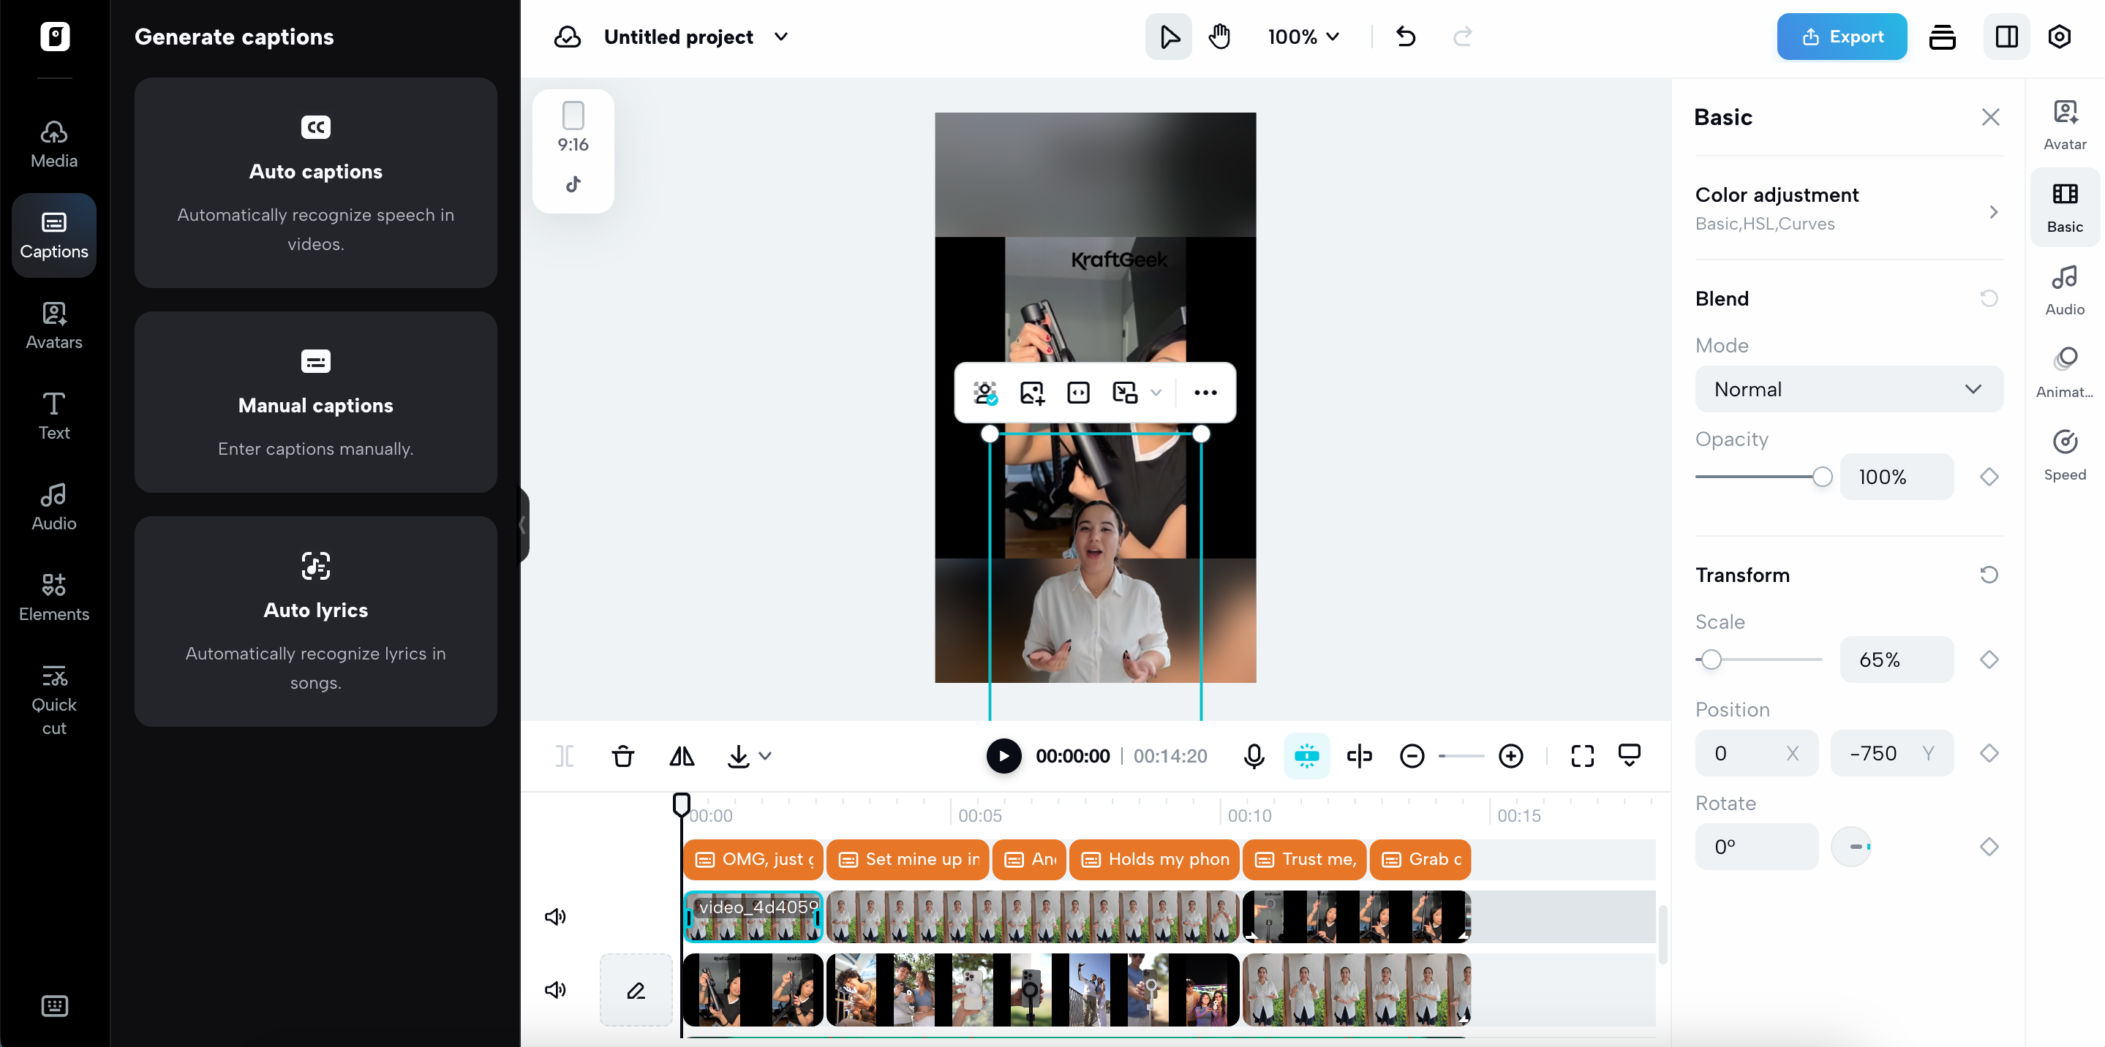The width and height of the screenshot is (2105, 1047).
Task: Open the Speed panel icon
Action: [2064, 455]
